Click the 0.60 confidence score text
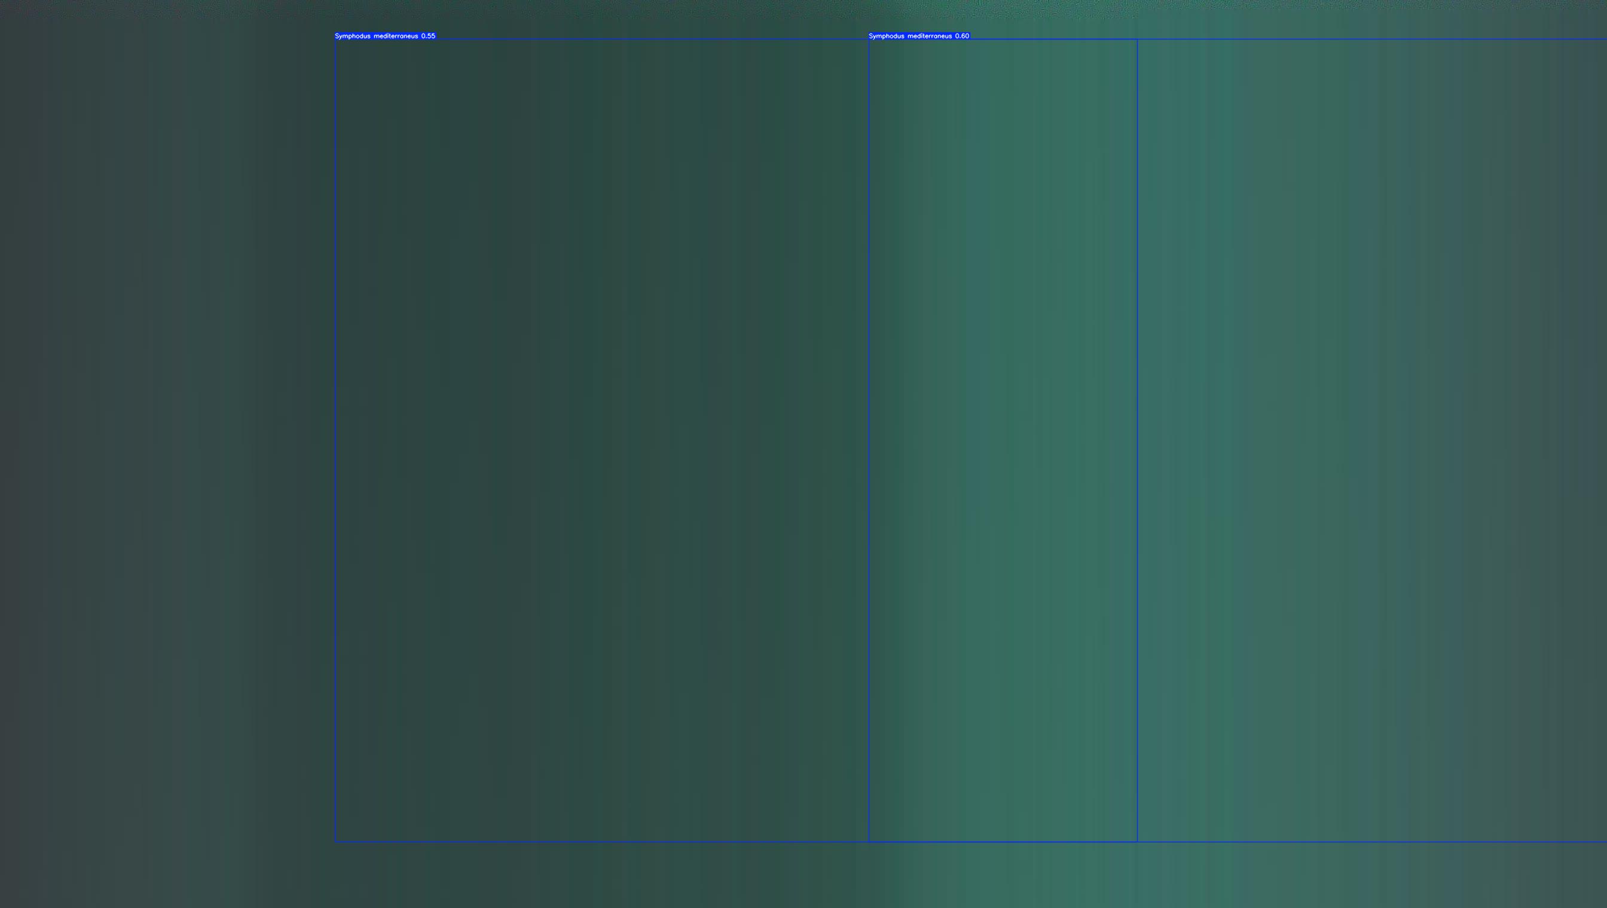 pyautogui.click(x=962, y=36)
